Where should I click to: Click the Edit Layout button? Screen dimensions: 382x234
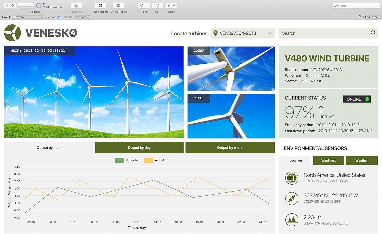pos(372,17)
